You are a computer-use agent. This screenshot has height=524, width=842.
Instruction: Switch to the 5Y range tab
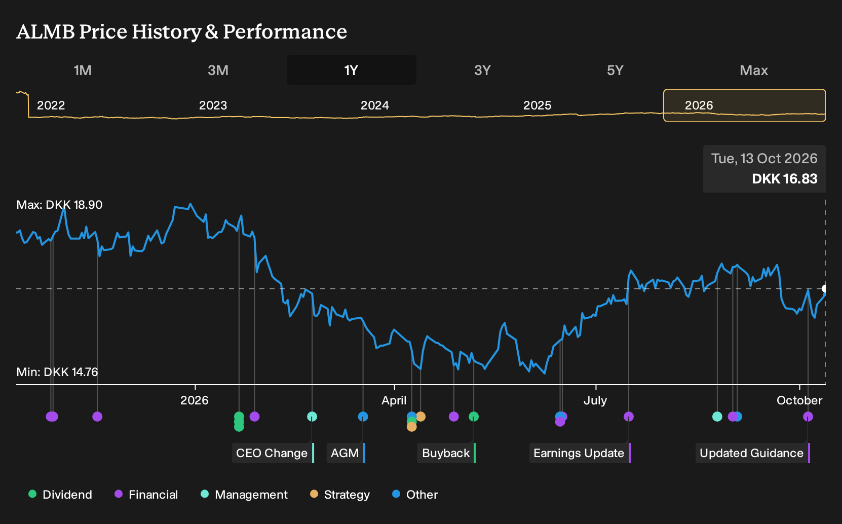pyautogui.click(x=615, y=70)
